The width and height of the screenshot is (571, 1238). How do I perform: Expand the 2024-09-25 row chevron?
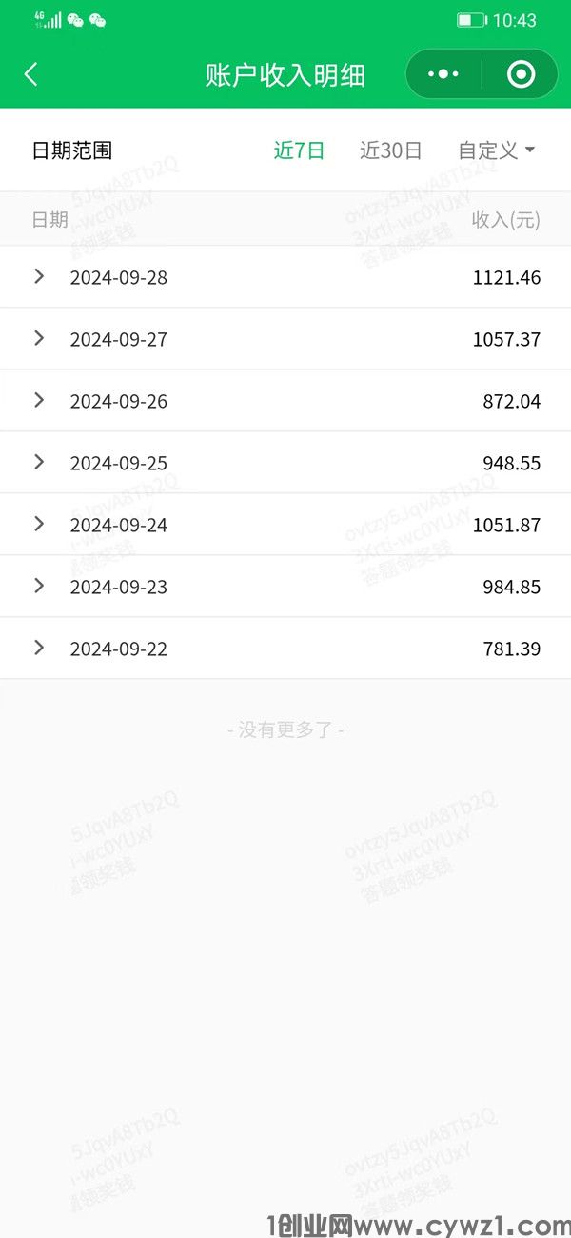coord(39,462)
